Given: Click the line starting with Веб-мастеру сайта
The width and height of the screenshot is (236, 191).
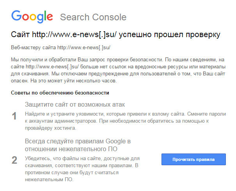Looking at the screenshot, I should click(x=61, y=48).
